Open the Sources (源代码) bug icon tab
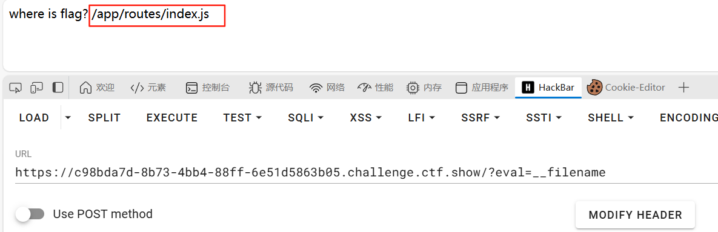The width and height of the screenshot is (718, 232). [x=271, y=88]
